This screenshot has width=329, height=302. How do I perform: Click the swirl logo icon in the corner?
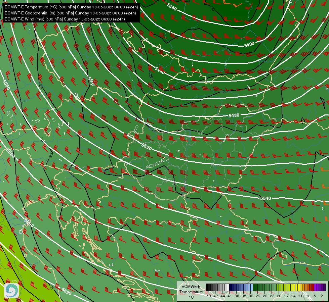(x=11, y=291)
